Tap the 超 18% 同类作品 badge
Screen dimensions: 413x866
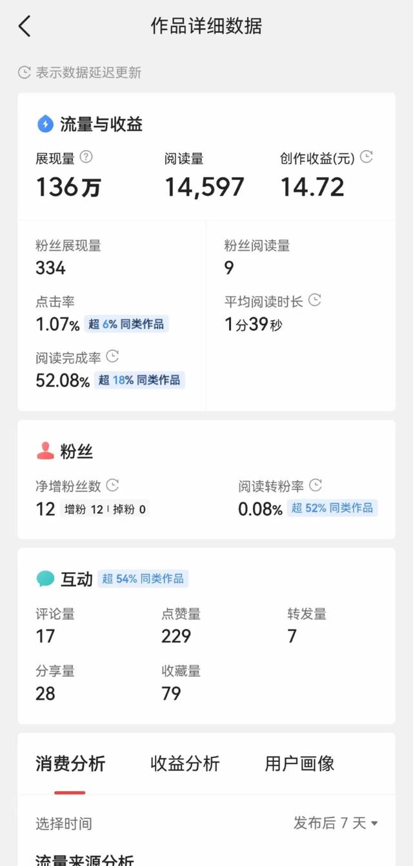(x=139, y=380)
